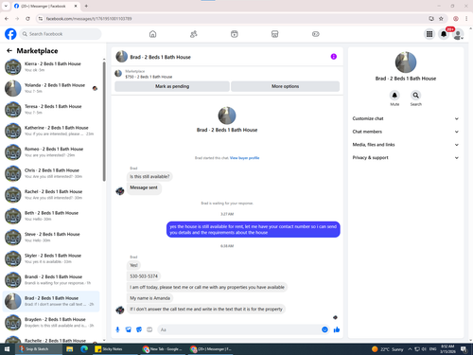
Task: Open Chrome's three-dot menu
Action: point(466,19)
